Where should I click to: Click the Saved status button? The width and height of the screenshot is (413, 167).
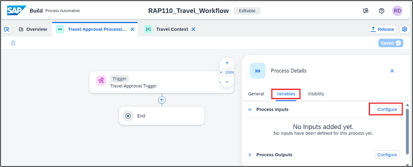pyautogui.click(x=391, y=43)
